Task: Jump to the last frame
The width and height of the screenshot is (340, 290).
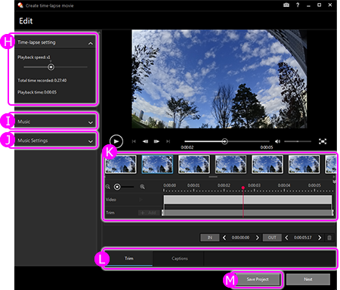Action: [168, 141]
